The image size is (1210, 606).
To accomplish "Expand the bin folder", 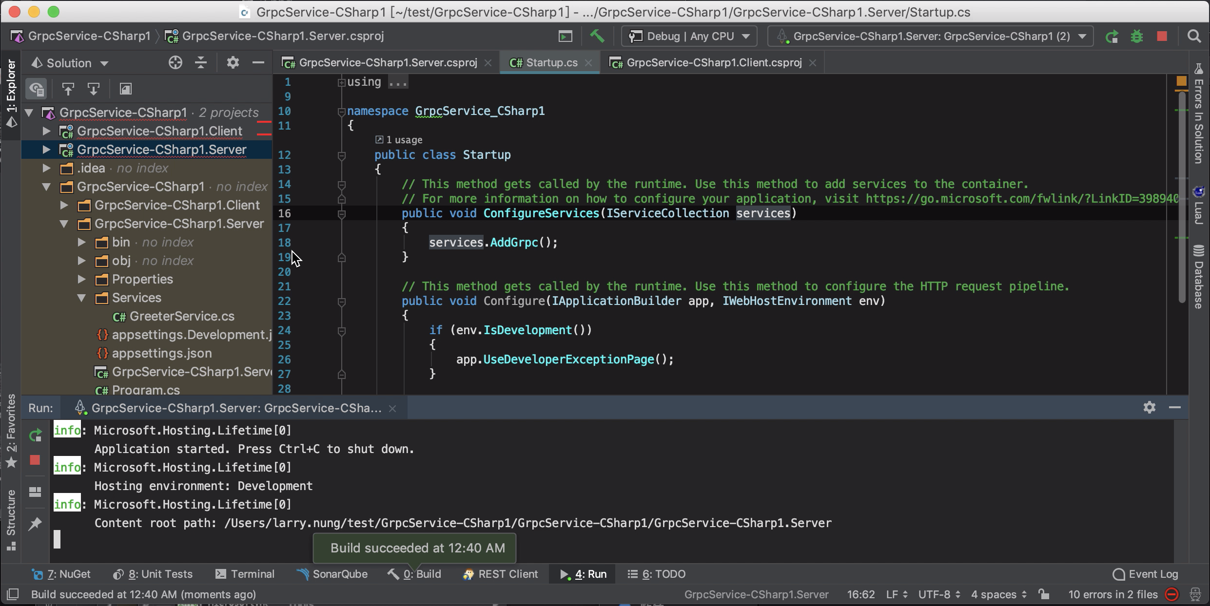I will (81, 242).
